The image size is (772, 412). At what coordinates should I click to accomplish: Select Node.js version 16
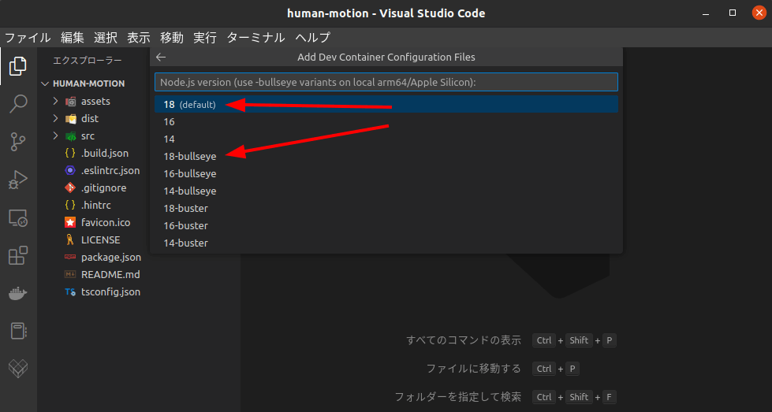[x=386, y=121]
